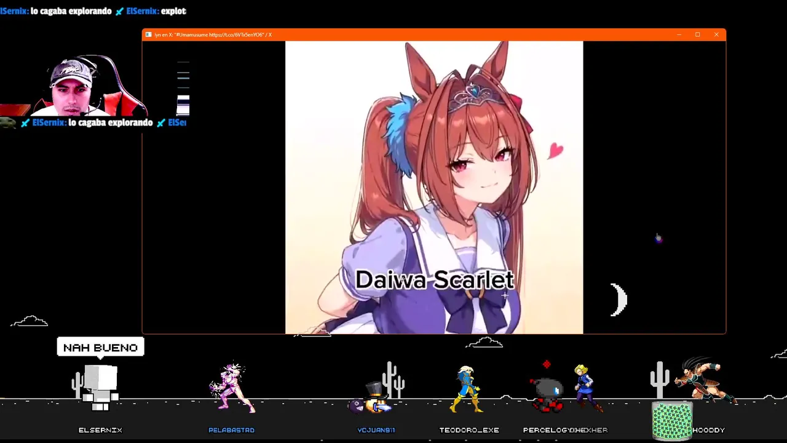The width and height of the screenshot is (787, 443).
Task: Click the jar of green balls
Action: (672, 421)
